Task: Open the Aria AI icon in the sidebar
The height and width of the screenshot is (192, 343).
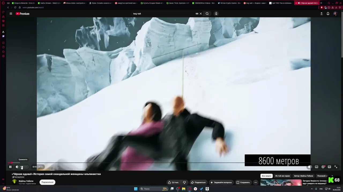Action: point(3,32)
